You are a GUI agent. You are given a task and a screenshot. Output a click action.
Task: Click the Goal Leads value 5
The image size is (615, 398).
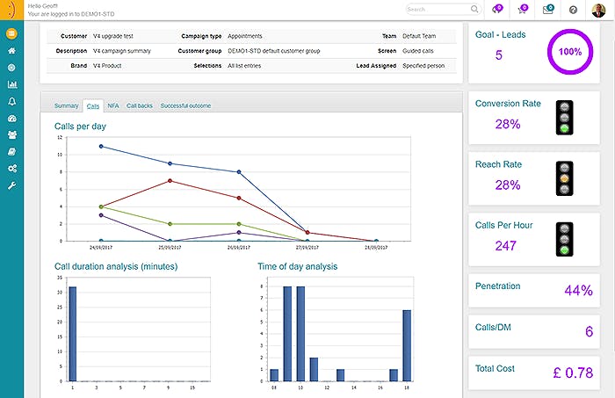(x=498, y=54)
